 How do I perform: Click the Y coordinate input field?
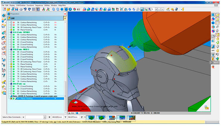tap(74, 117)
